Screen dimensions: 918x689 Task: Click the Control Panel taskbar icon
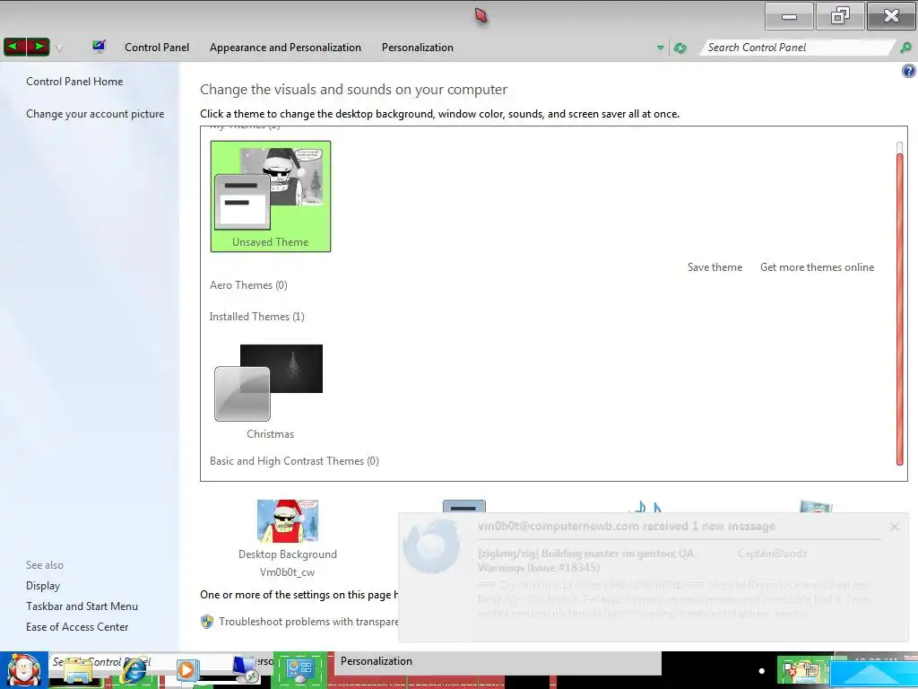(299, 669)
